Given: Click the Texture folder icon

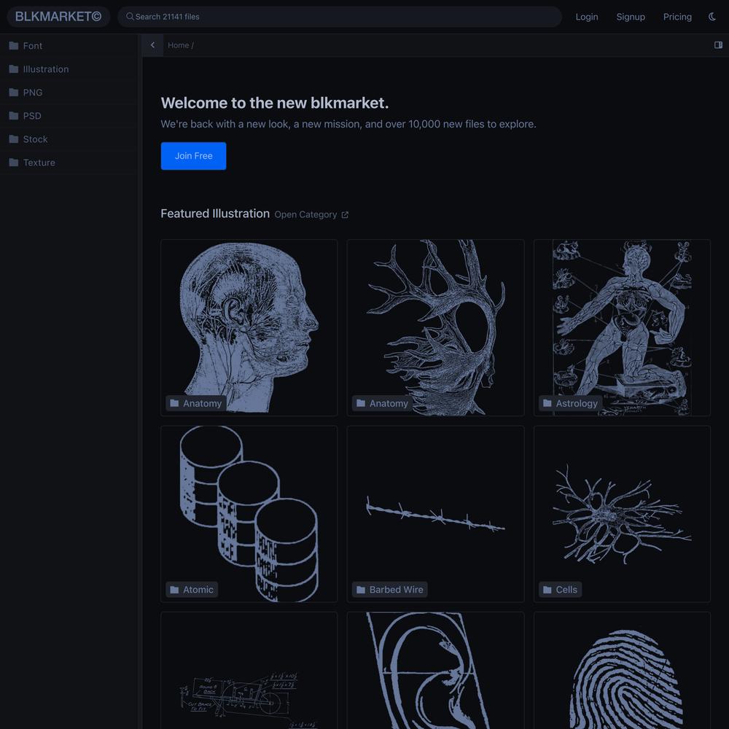Looking at the screenshot, I should 14,163.
